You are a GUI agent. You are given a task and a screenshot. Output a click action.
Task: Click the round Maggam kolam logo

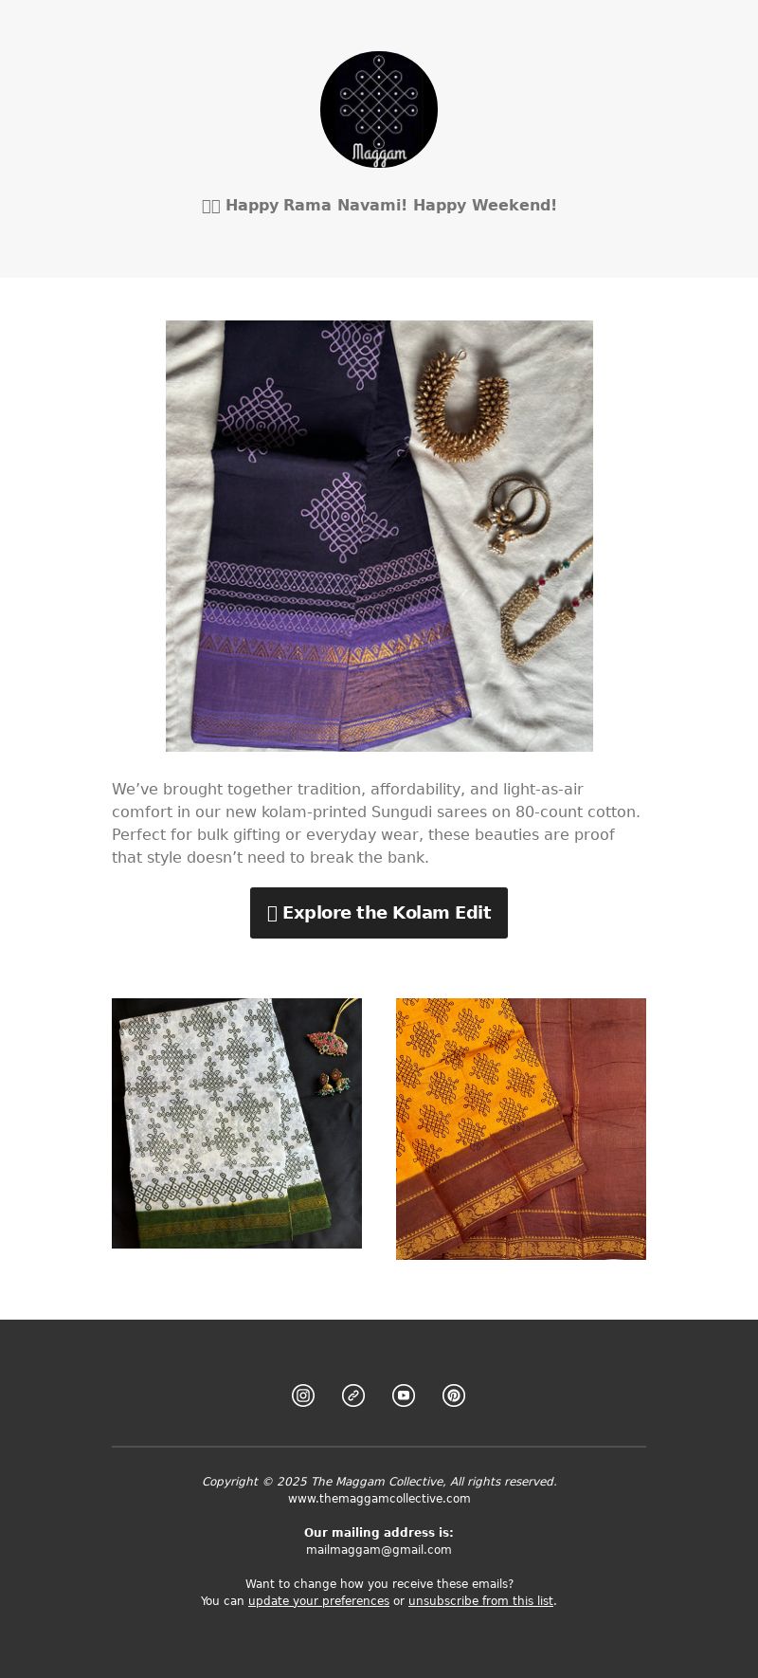[379, 110]
